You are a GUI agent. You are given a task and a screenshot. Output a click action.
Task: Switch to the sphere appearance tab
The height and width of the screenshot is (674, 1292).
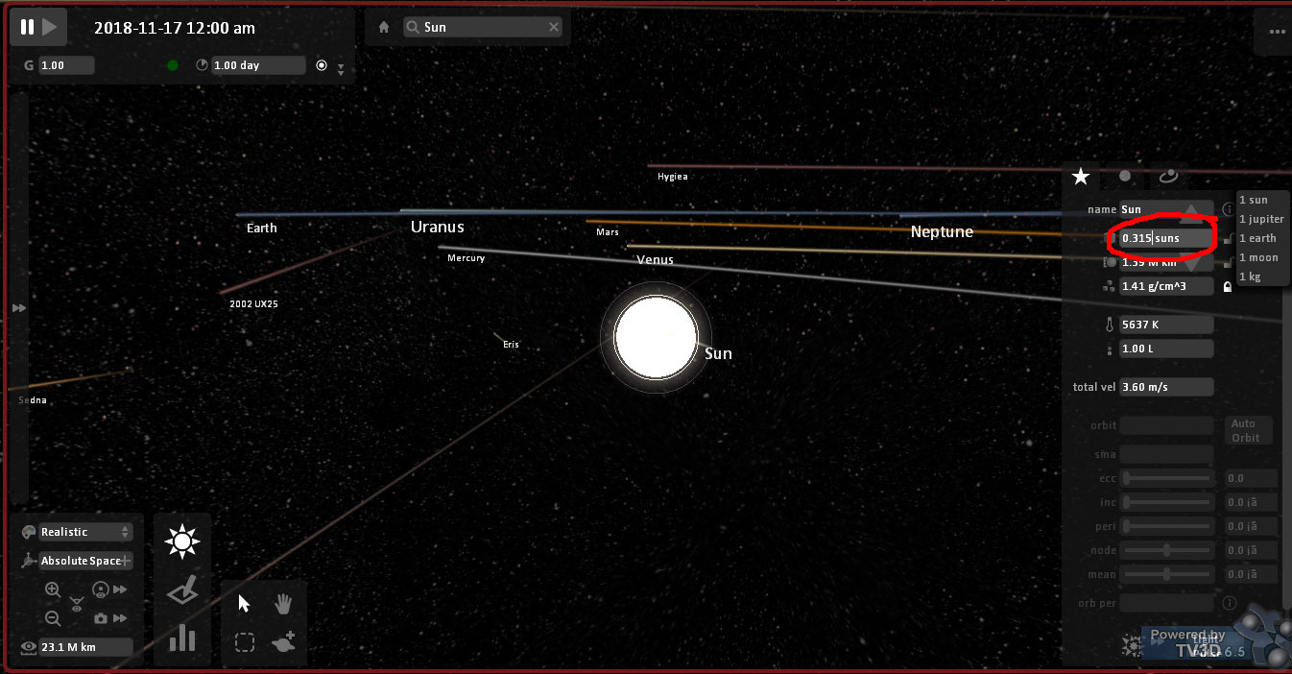[1125, 177]
